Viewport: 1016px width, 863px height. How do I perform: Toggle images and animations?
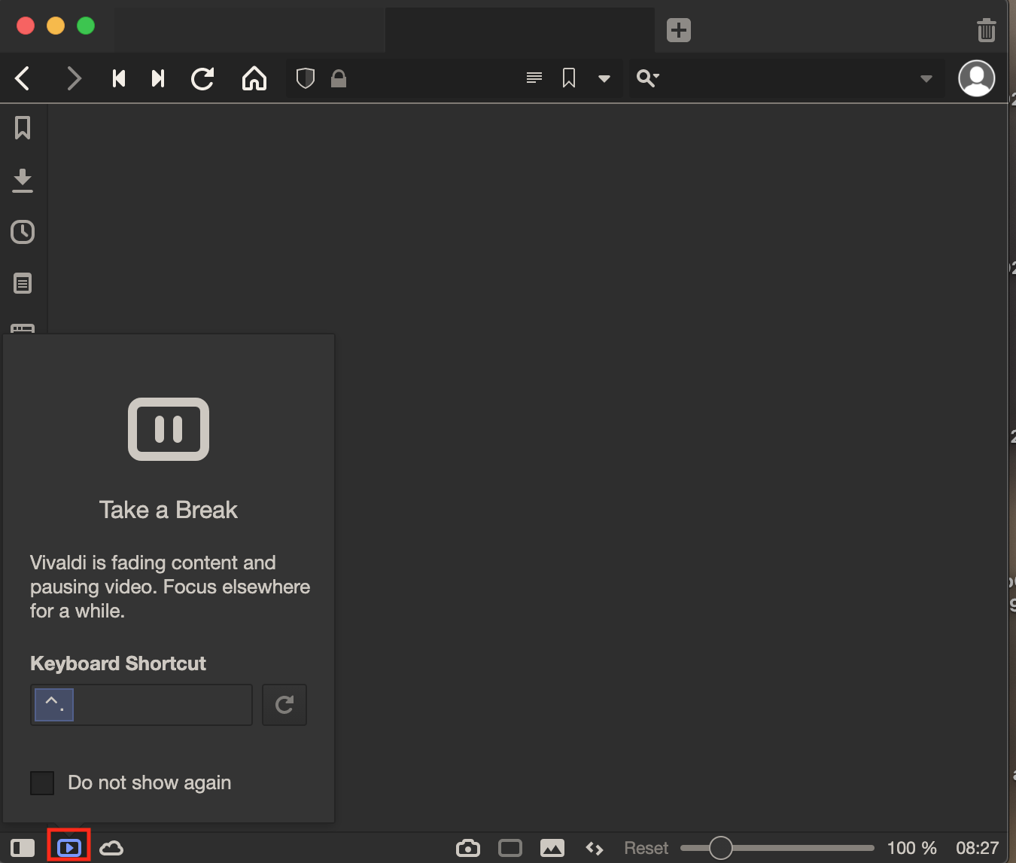coord(552,848)
